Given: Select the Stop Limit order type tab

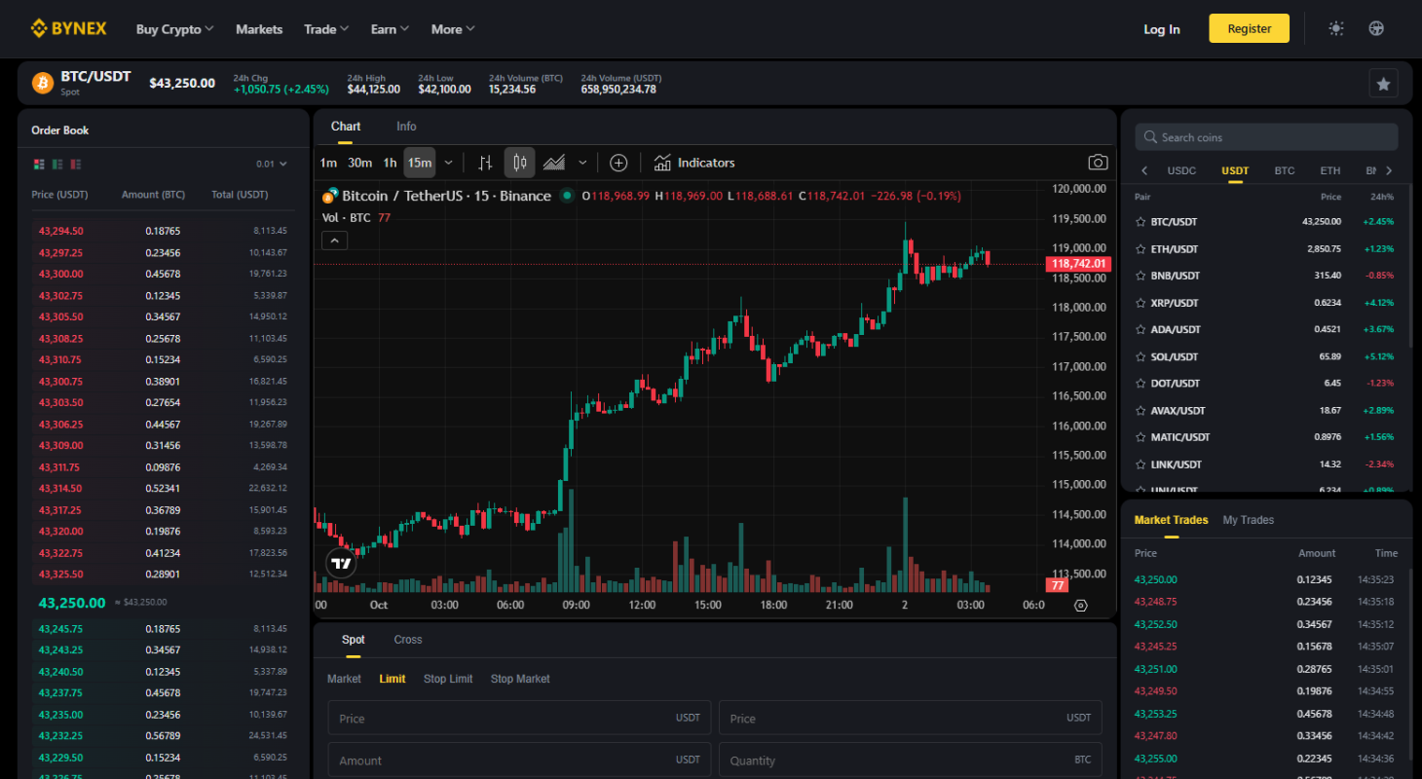Looking at the screenshot, I should 448,679.
